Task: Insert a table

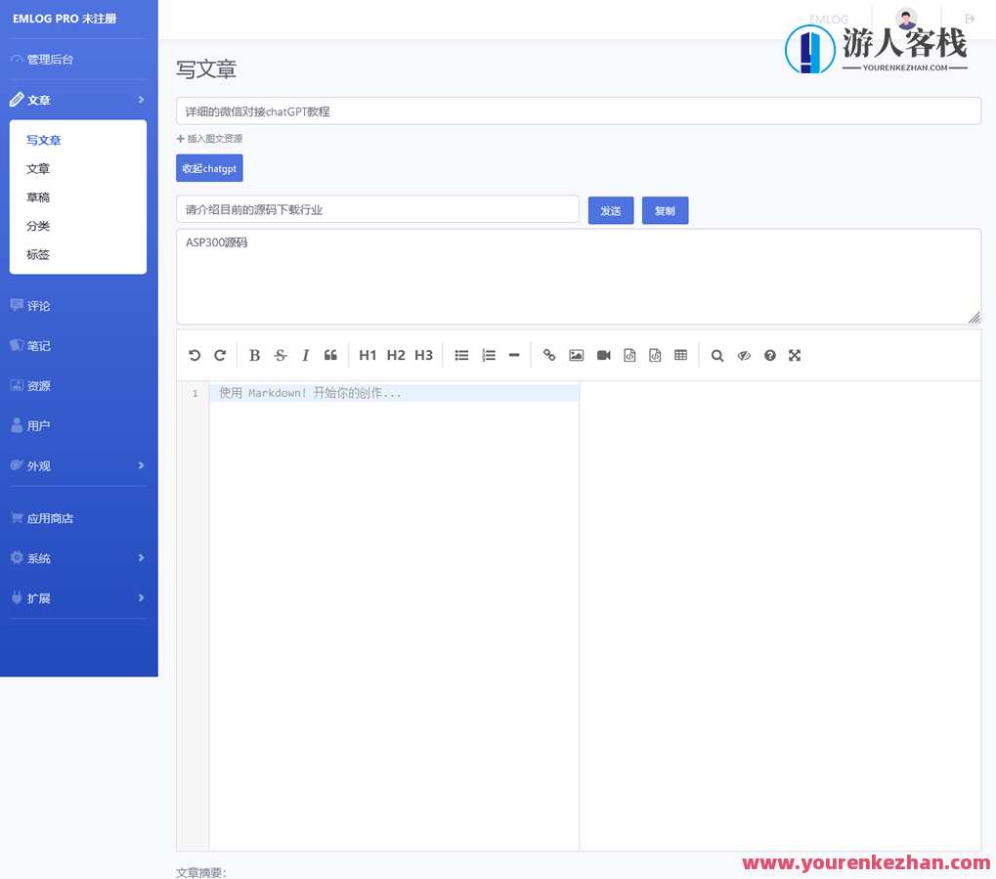Action: click(680, 355)
